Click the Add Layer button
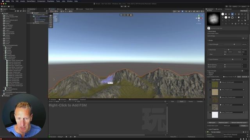The image size is (250, 140). tap(212, 122)
